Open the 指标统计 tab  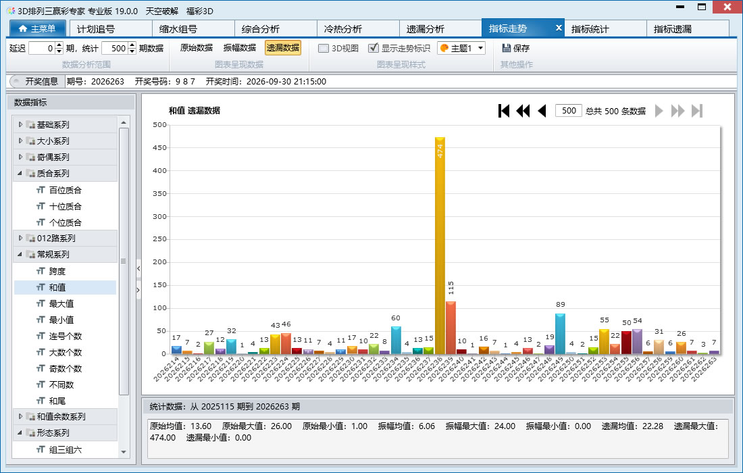point(606,28)
